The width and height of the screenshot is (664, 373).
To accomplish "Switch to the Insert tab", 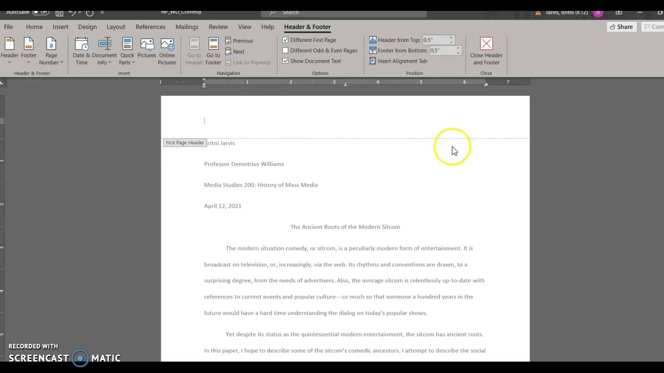I will tap(60, 27).
